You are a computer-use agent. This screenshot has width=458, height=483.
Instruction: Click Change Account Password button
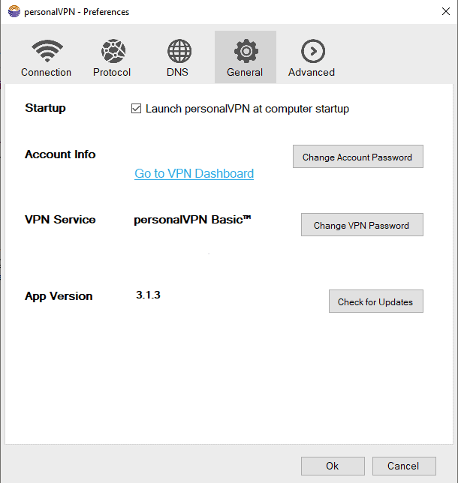click(x=357, y=157)
